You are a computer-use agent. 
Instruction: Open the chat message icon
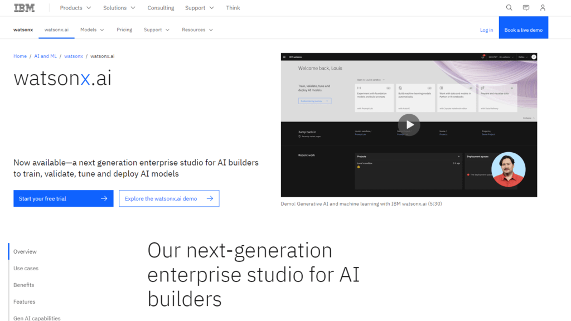pos(526,8)
